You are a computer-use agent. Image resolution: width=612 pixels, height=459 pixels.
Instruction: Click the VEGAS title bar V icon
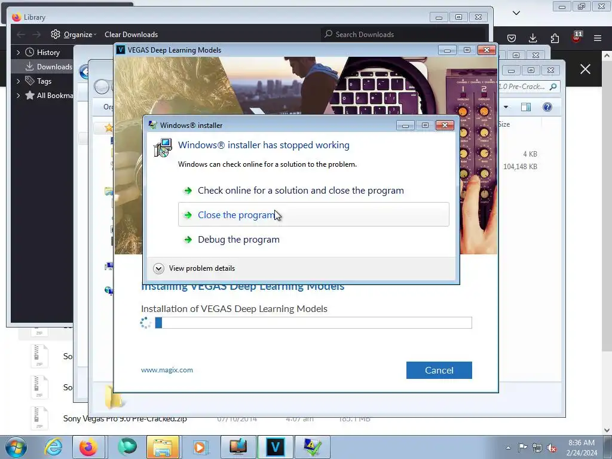[121, 50]
